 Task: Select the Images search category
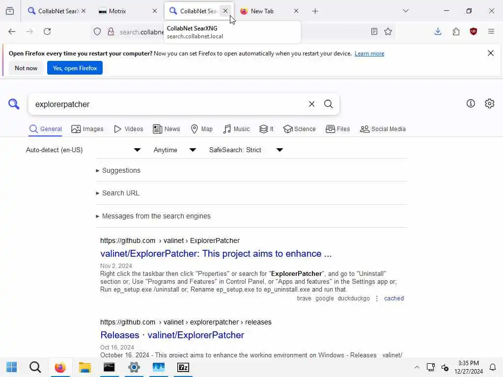87,129
